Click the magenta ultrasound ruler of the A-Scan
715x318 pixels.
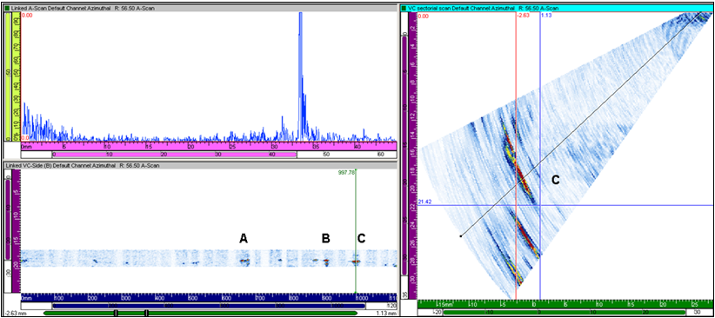point(209,146)
